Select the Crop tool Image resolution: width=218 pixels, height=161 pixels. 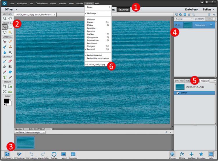click(5, 86)
